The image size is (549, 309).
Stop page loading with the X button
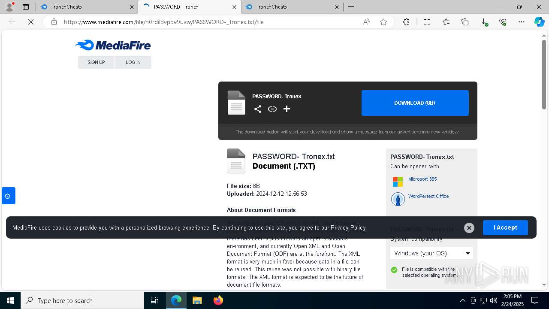point(31,22)
